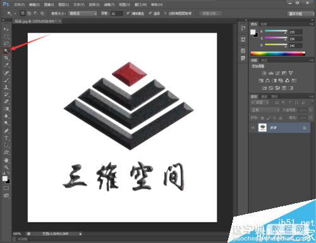Open the File menu

pyautogui.click(x=19, y=4)
